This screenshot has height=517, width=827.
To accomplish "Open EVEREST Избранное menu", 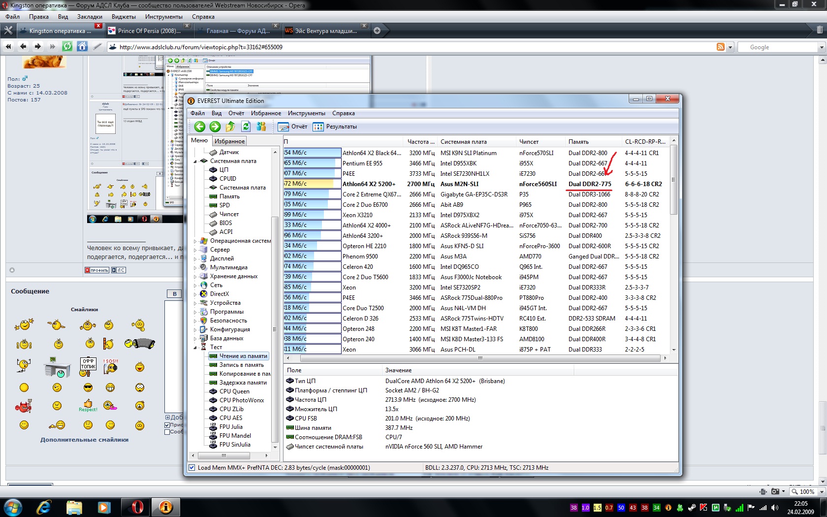I will coord(266,113).
